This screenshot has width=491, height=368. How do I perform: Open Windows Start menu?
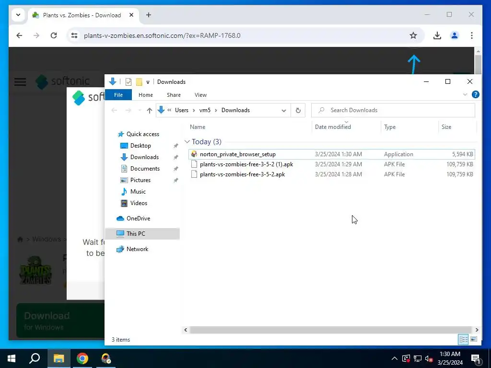(x=12, y=358)
